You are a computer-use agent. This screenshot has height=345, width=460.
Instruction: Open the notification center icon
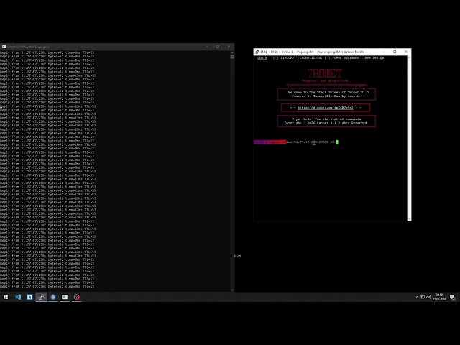coord(452,297)
